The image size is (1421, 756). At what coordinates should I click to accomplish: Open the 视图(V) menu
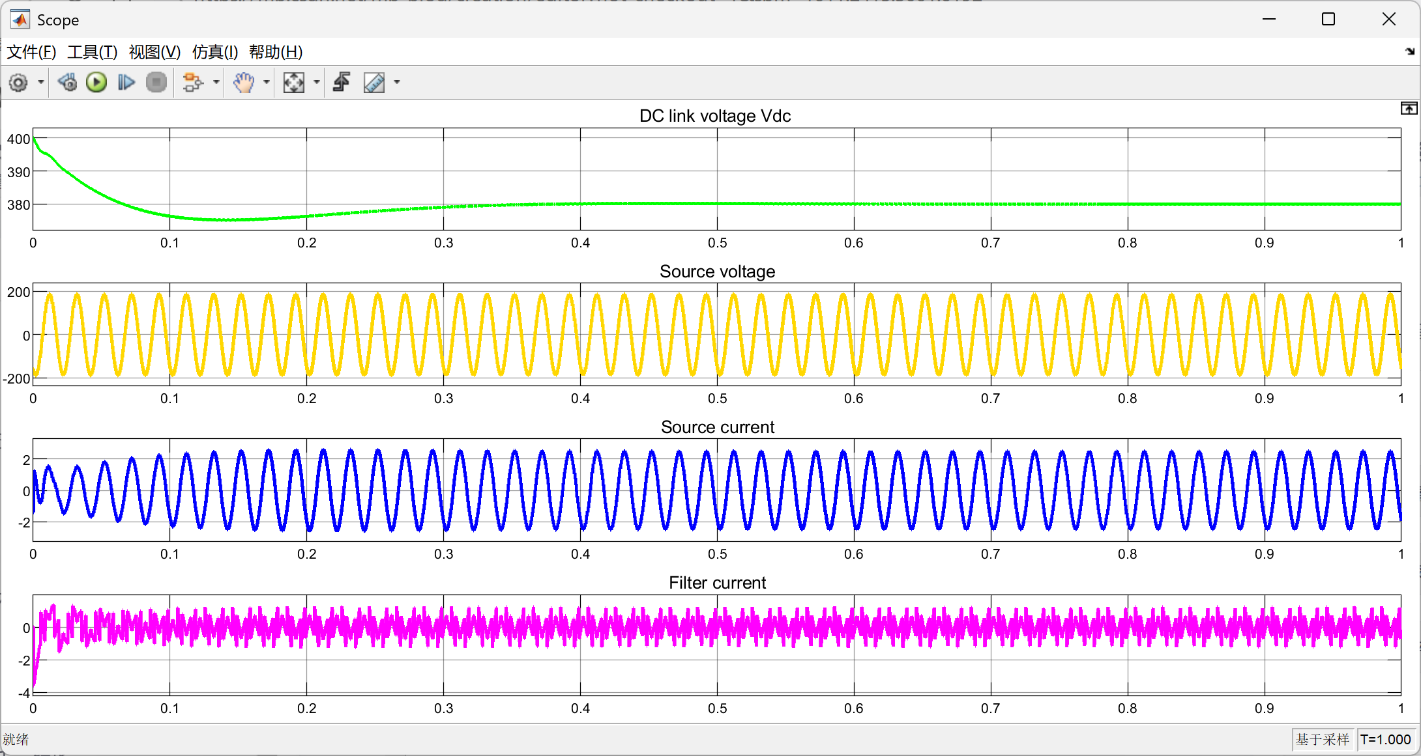tap(154, 52)
